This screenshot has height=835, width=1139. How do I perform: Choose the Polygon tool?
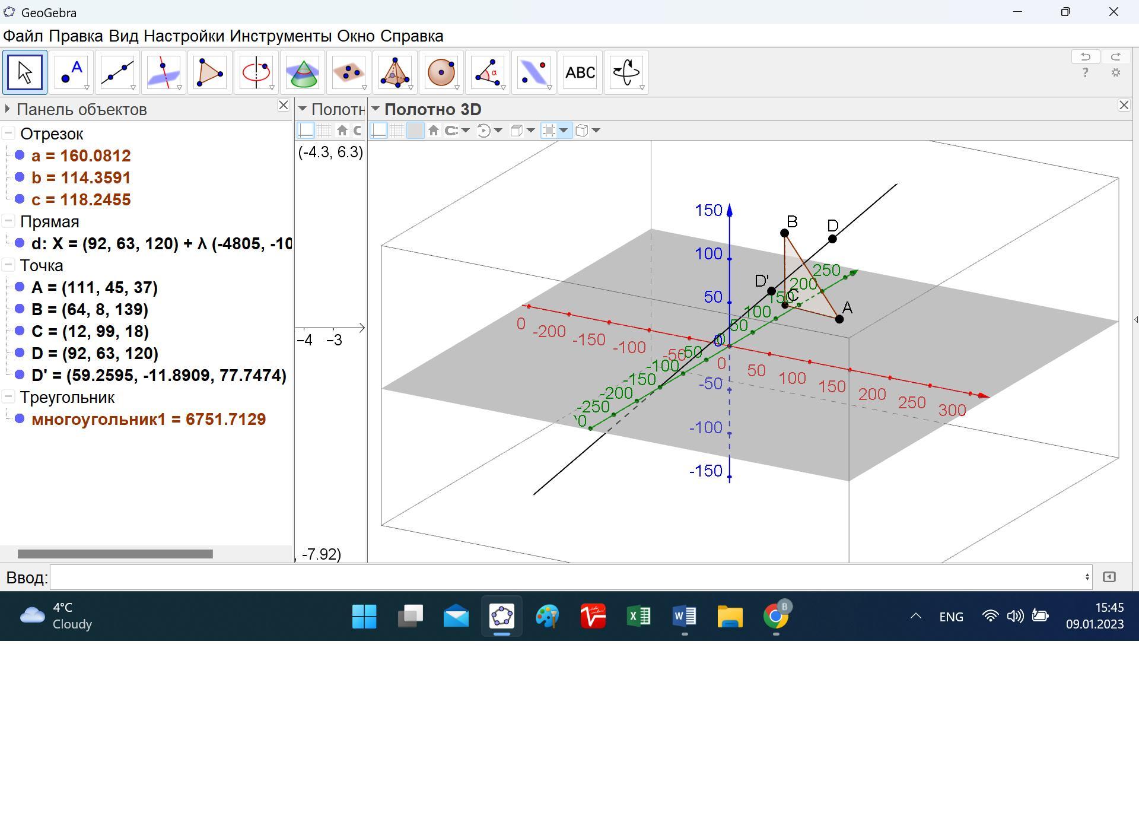[x=210, y=73]
